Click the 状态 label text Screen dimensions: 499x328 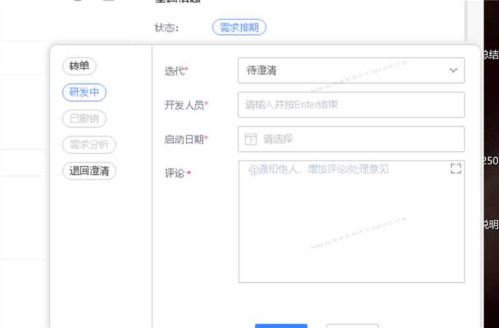167,28
